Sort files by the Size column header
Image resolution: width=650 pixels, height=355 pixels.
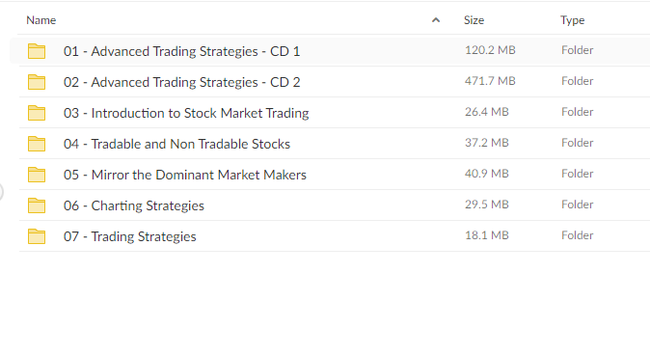click(x=474, y=20)
